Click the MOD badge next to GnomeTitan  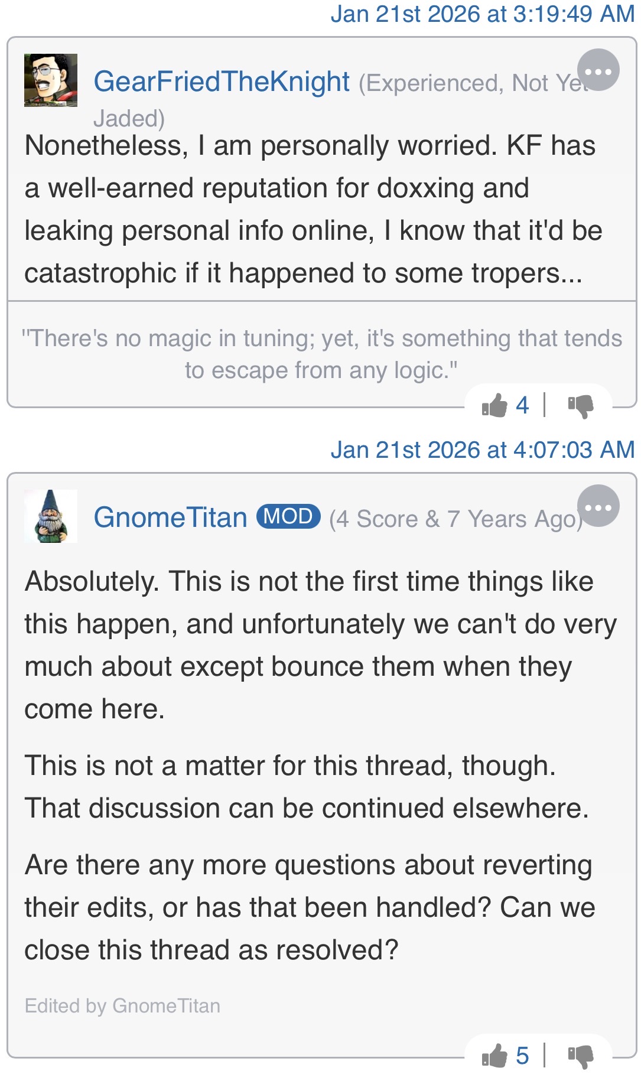(288, 516)
